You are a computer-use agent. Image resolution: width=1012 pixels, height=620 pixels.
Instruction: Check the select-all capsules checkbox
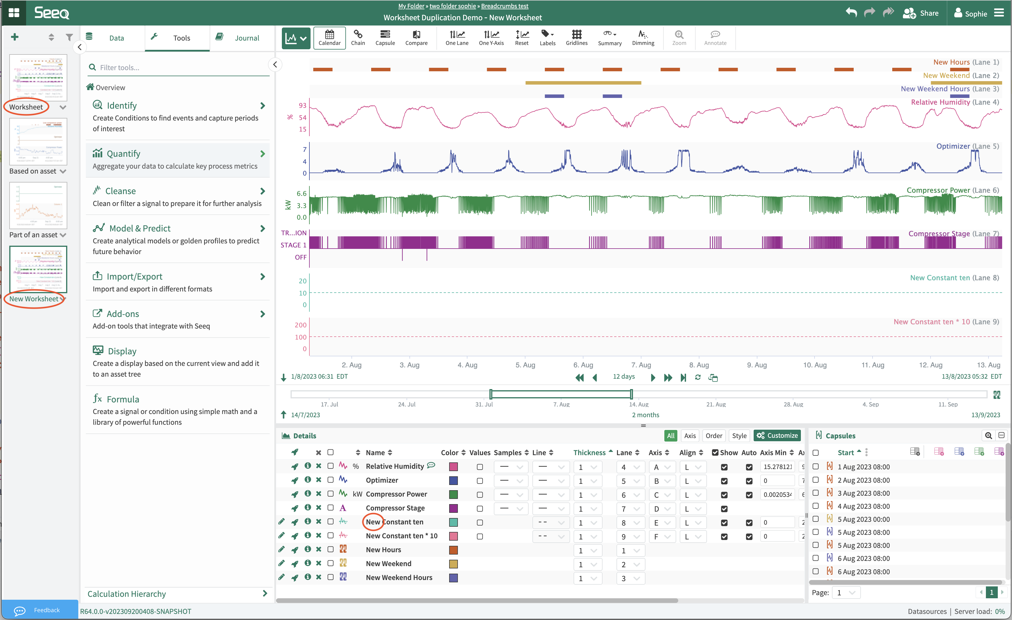pos(816,453)
